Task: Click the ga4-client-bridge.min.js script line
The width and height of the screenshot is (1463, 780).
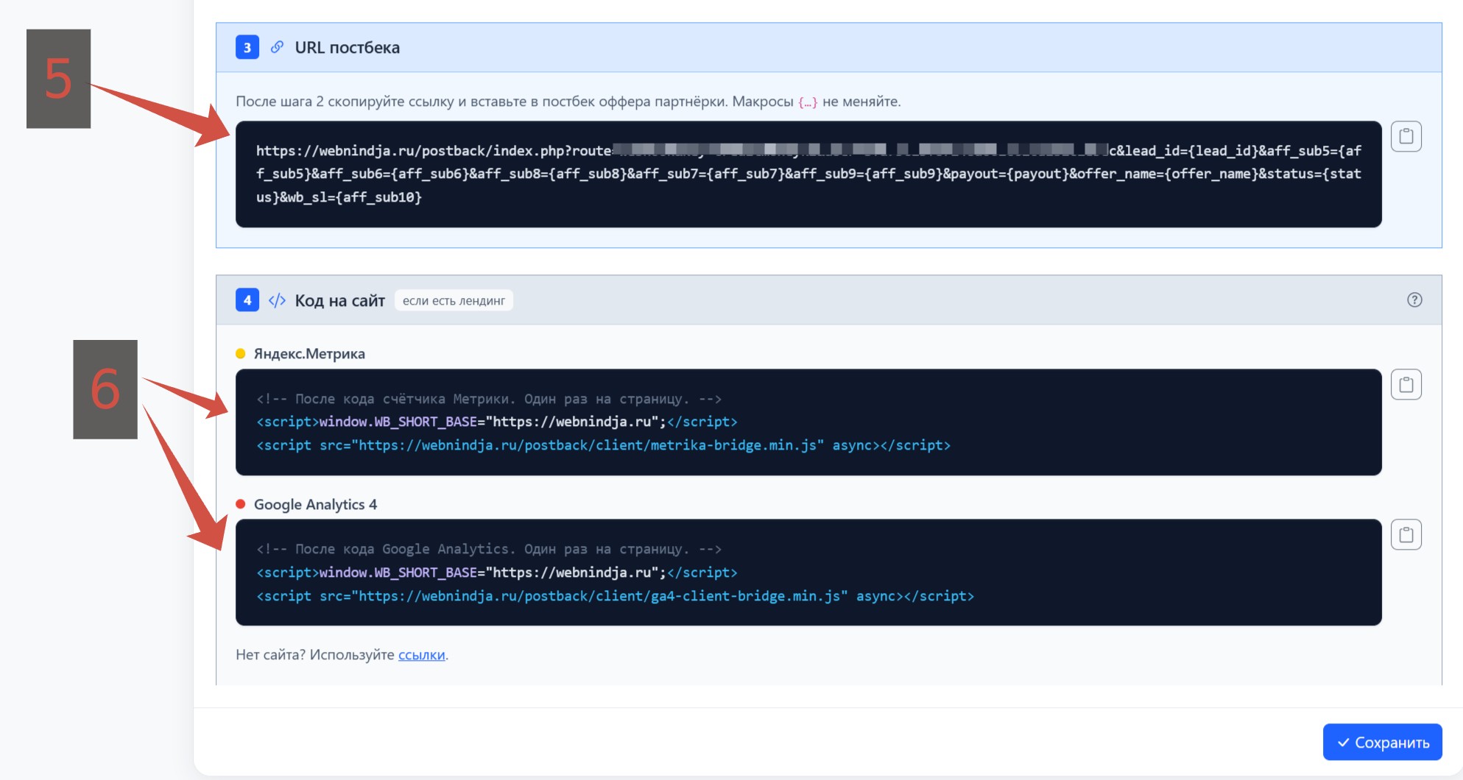Action: (x=616, y=596)
